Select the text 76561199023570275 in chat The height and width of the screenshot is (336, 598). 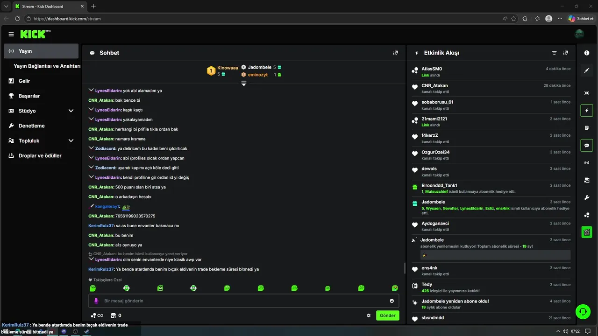[135, 216]
